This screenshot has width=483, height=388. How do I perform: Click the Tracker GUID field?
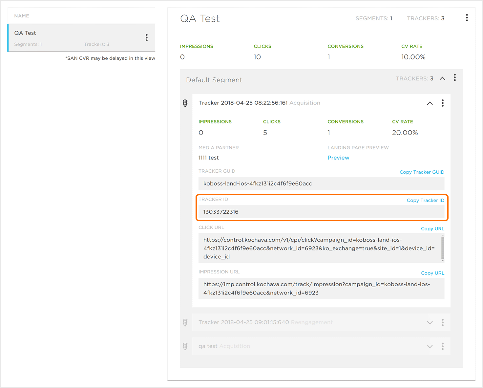pos(321,183)
